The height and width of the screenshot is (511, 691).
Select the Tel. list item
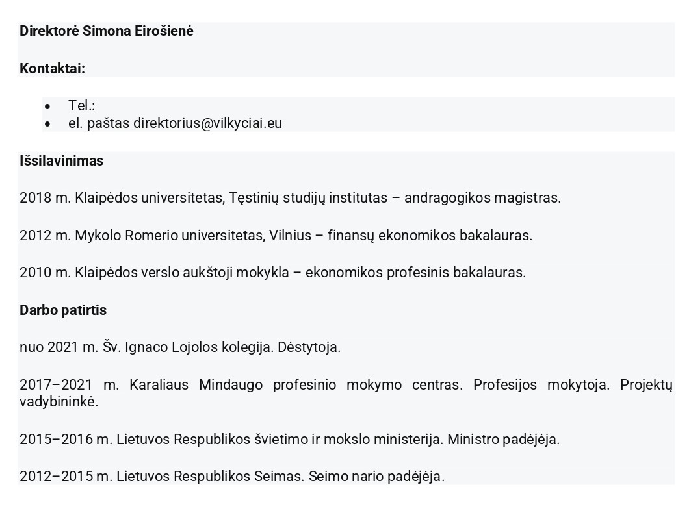coord(81,106)
